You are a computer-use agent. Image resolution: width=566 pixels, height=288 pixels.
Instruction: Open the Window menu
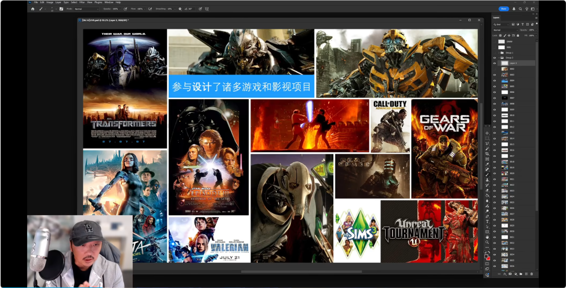[109, 2]
